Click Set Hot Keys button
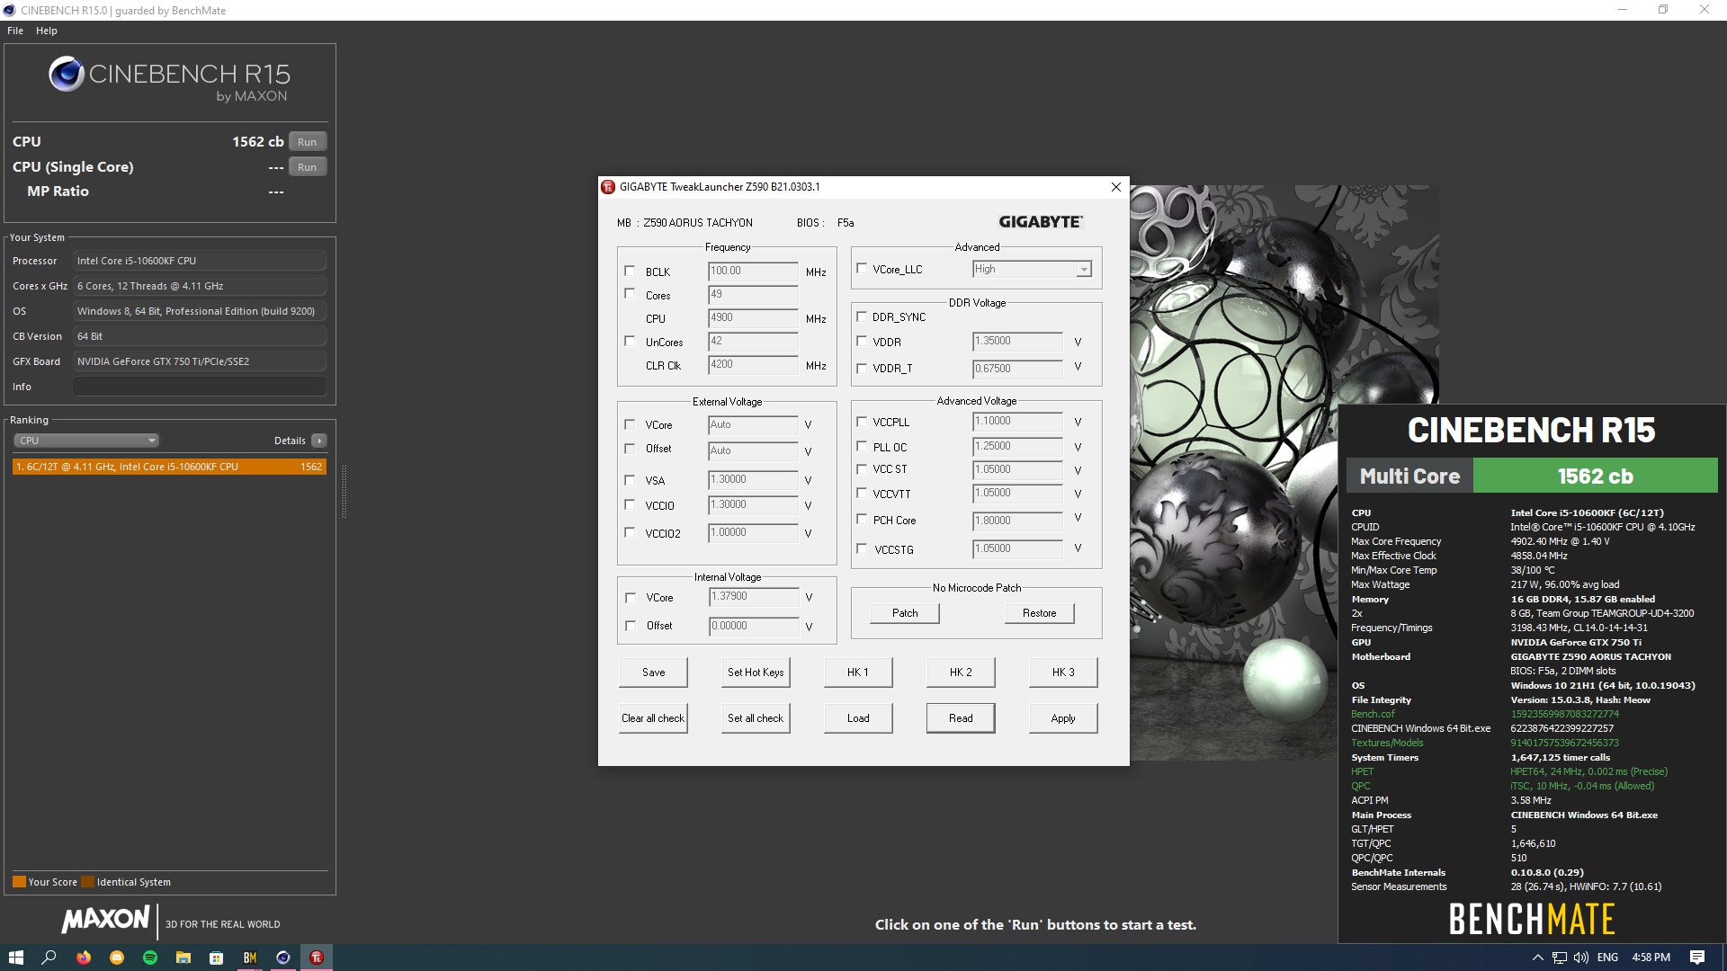Screen dimensions: 1727x971 (x=756, y=673)
